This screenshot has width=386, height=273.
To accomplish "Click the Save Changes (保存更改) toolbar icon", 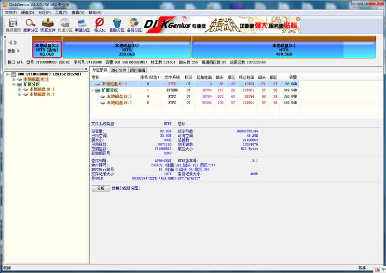I will point(14,25).
